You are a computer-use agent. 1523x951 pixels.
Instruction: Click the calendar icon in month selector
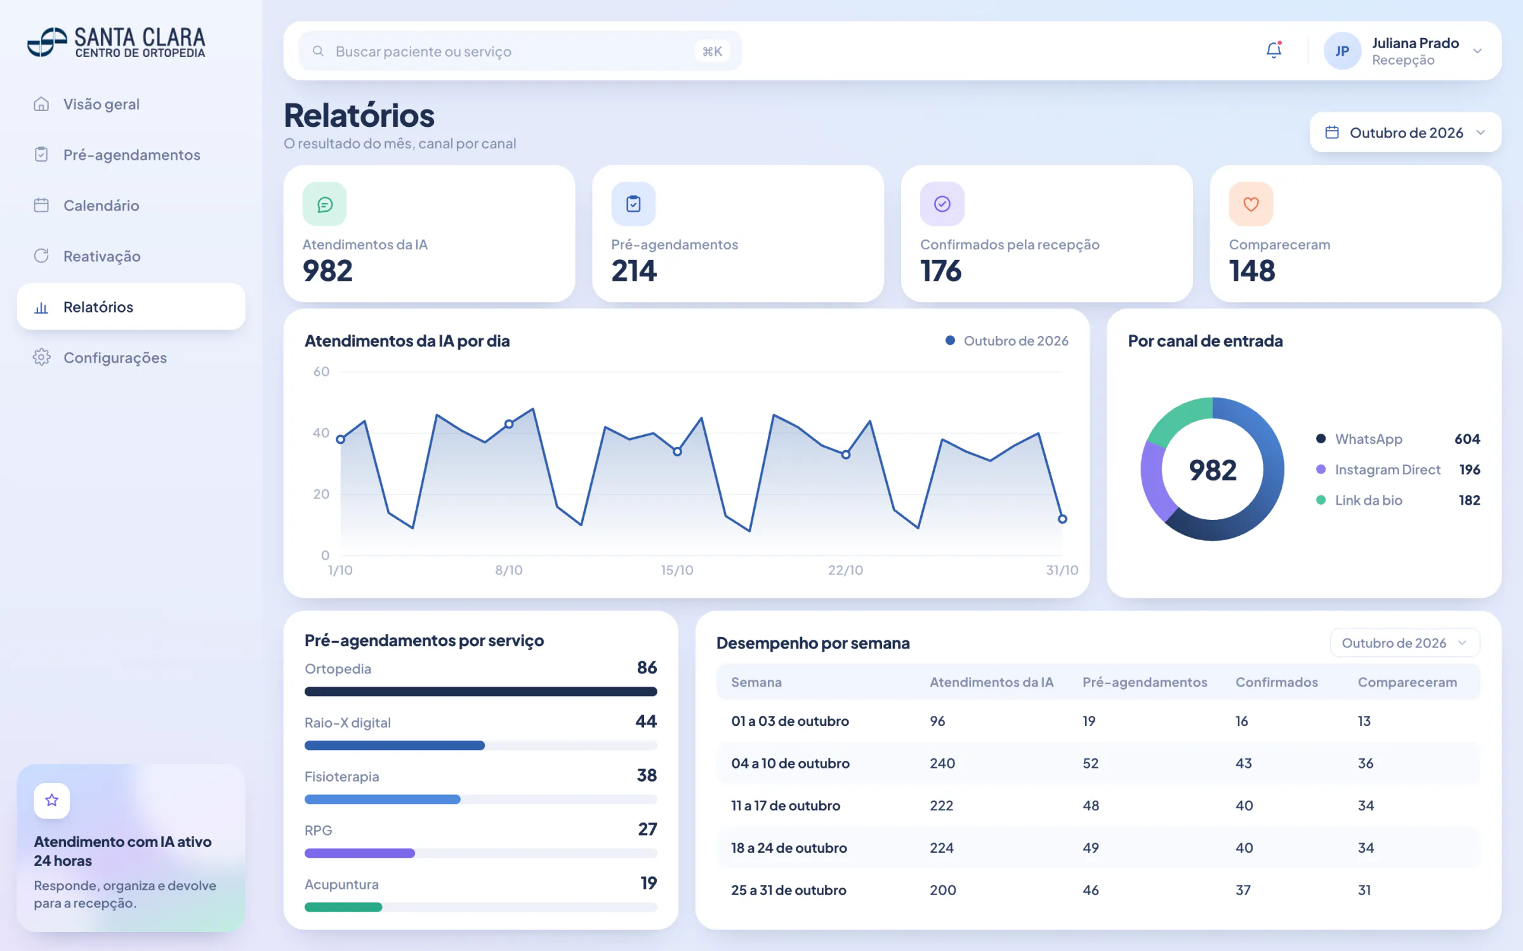click(x=1332, y=133)
